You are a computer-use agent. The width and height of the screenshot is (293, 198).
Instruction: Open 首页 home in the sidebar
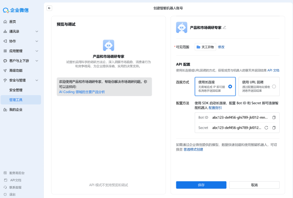coord(12,22)
